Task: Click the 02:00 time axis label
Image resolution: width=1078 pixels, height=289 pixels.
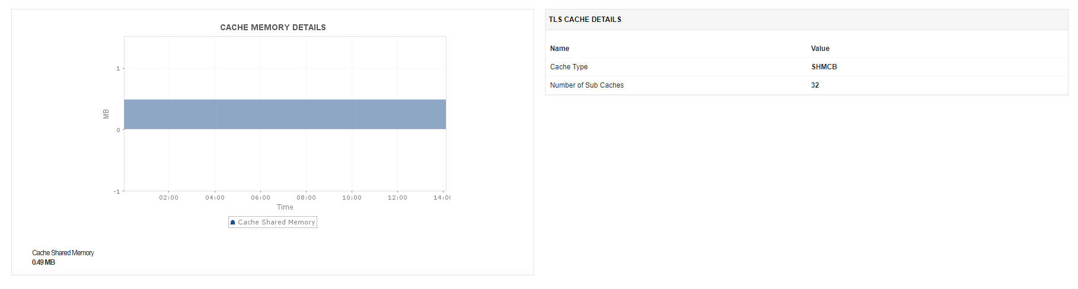Action: point(168,198)
